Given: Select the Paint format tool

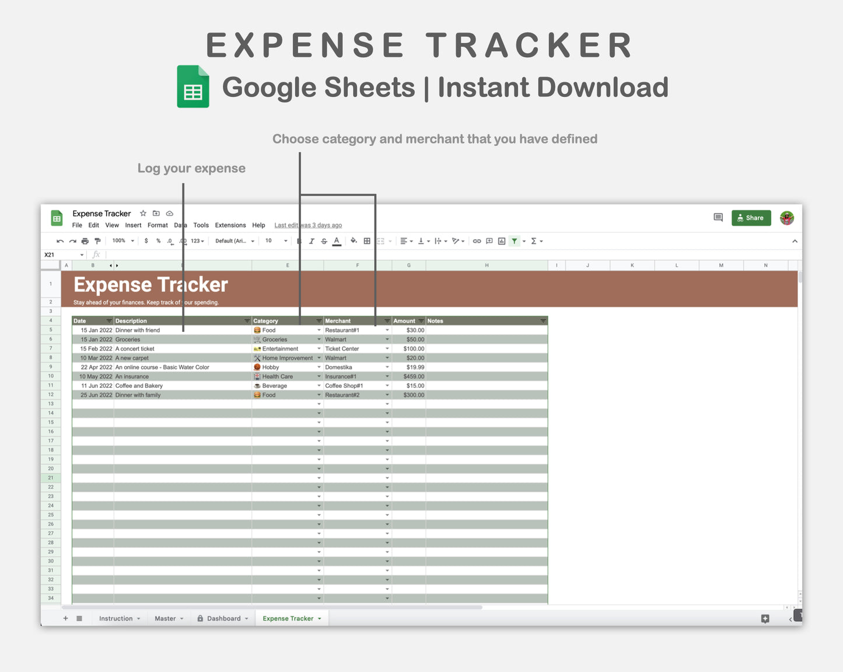Looking at the screenshot, I should coord(97,240).
